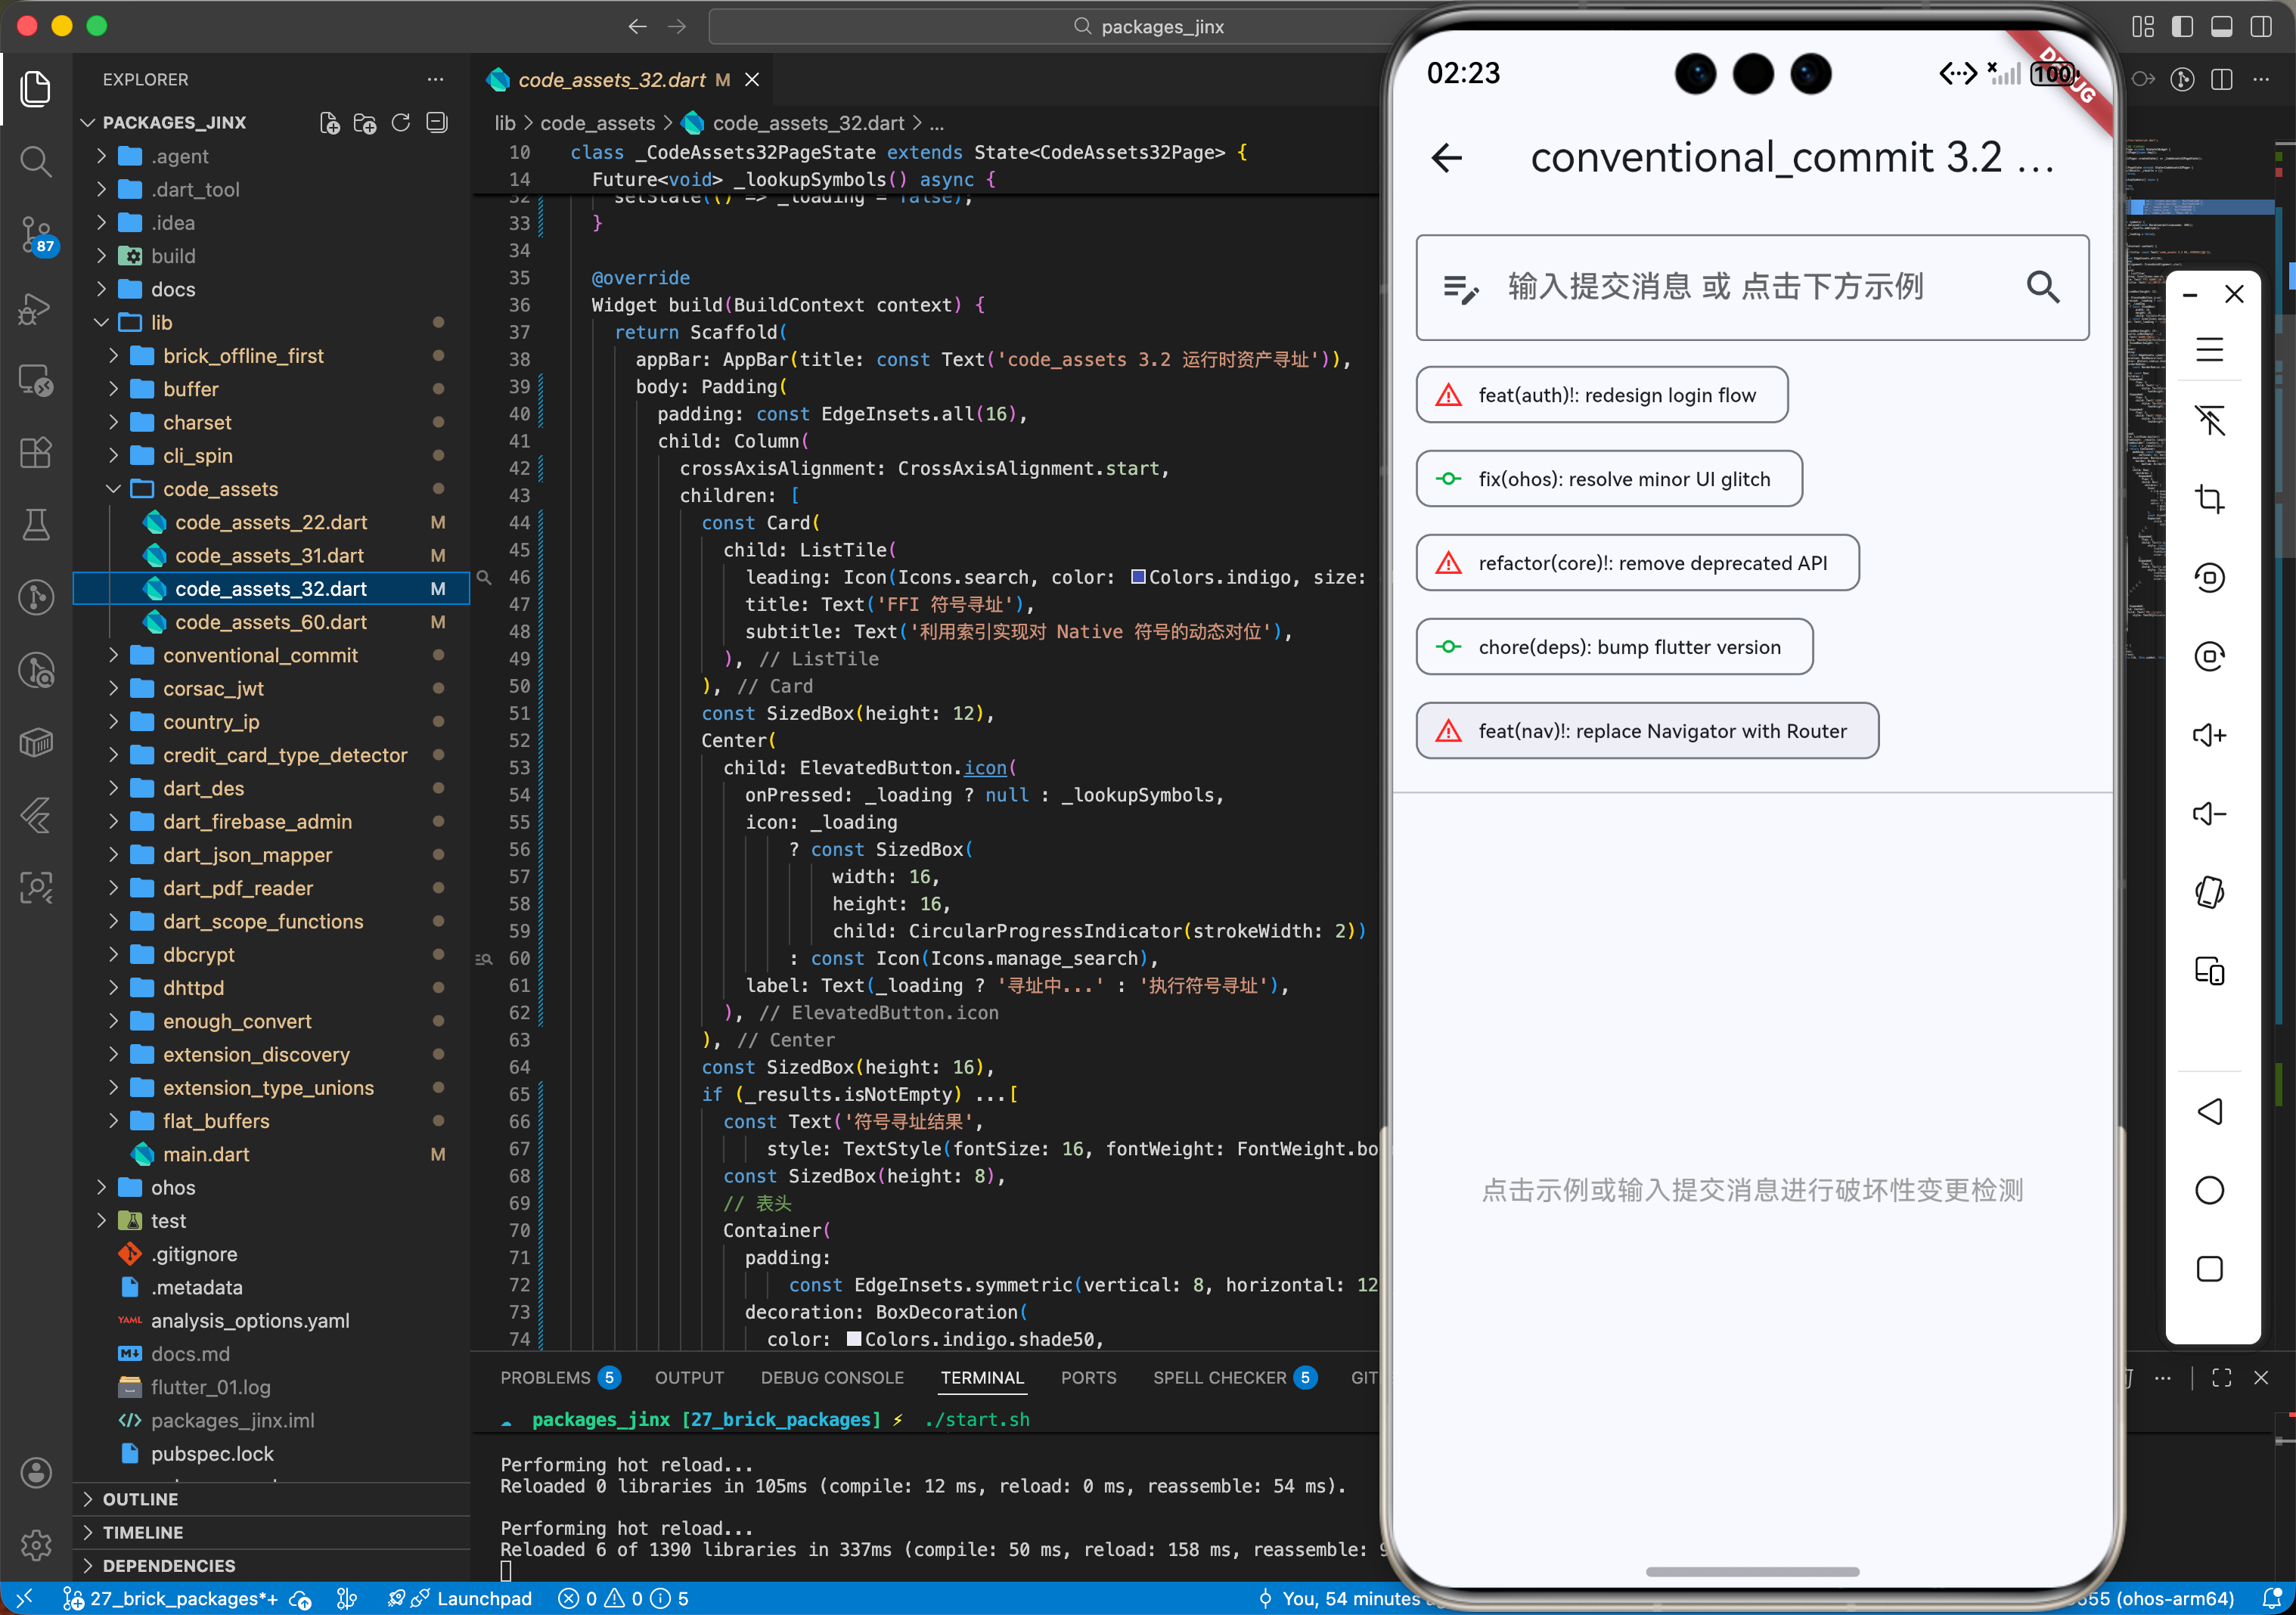Tap 'feat(nav)!: replace Navigator with Router' example
Image resolution: width=2296 pixels, height=1615 pixels.
tap(1647, 731)
